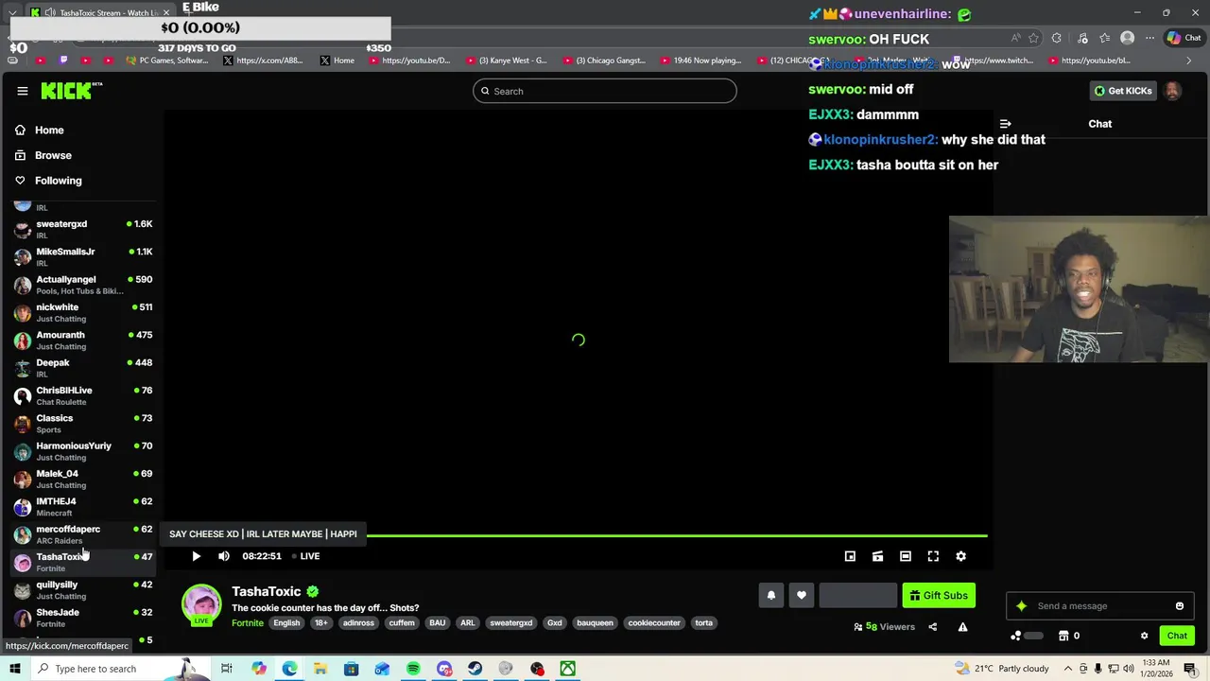Image resolution: width=1210 pixels, height=681 pixels.
Task: Open emoji picker in chat box
Action: (1180, 606)
